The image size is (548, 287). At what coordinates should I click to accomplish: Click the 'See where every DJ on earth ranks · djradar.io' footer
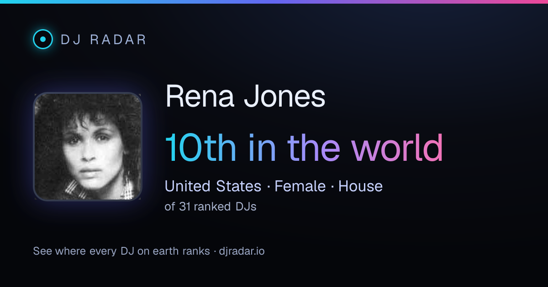149,251
